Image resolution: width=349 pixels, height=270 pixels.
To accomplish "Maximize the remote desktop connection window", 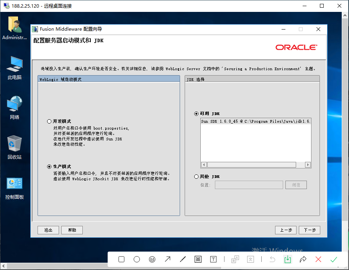I will tap(322, 6).
